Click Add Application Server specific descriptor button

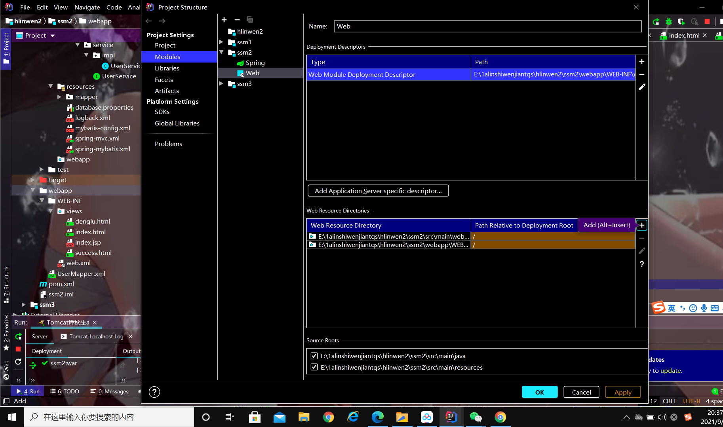click(378, 190)
